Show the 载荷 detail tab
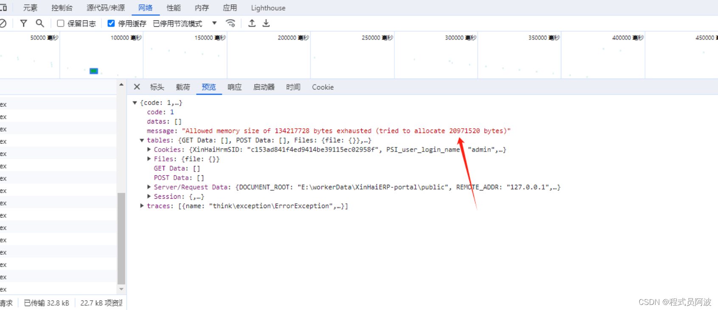The image size is (718, 310). pos(183,87)
